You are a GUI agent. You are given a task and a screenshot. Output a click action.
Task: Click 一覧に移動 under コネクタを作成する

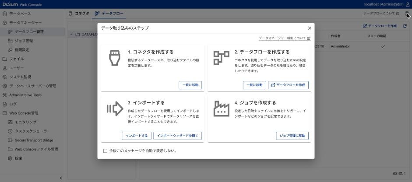(190, 85)
